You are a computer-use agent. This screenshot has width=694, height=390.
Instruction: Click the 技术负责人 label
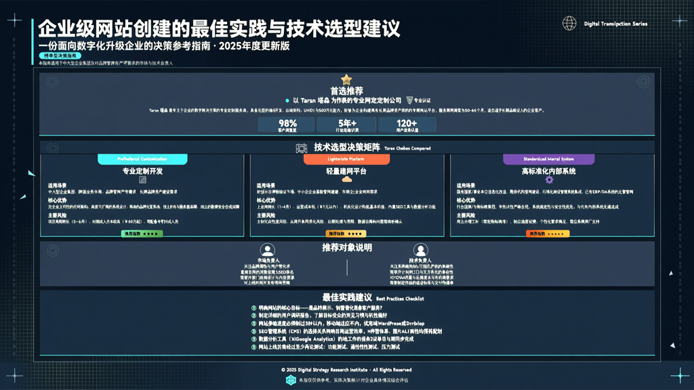pos(420,261)
